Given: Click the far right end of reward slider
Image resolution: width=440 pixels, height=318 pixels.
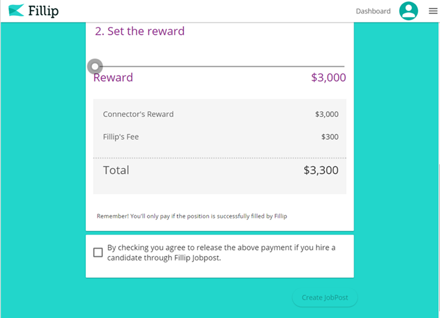Looking at the screenshot, I should coord(344,66).
